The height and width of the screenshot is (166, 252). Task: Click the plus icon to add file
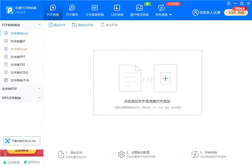(x=165, y=78)
